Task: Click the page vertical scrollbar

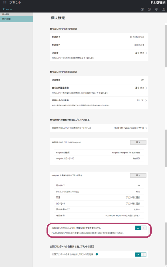Action: click(x=166, y=45)
